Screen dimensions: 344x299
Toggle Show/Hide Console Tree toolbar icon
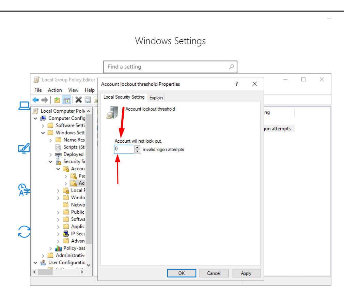pos(67,100)
